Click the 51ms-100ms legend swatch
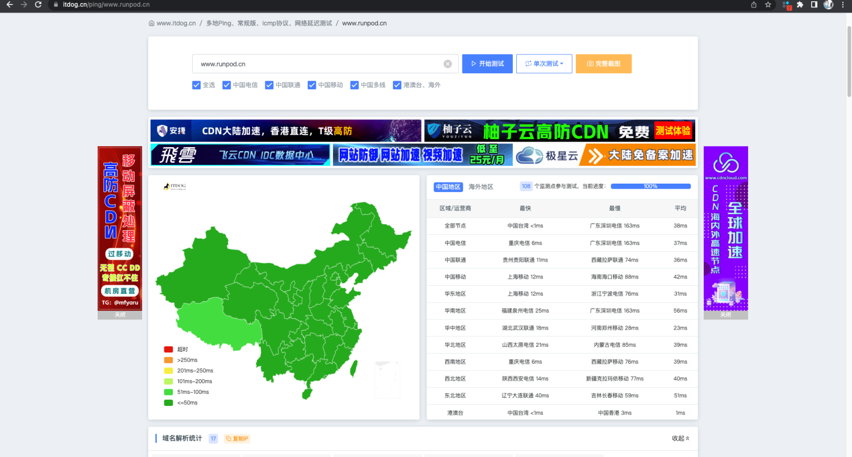Screen dimensions: 852x457 tap(168, 392)
